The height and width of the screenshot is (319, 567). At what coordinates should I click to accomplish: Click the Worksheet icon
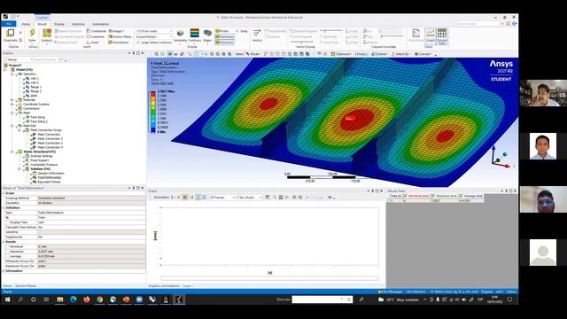416,35
